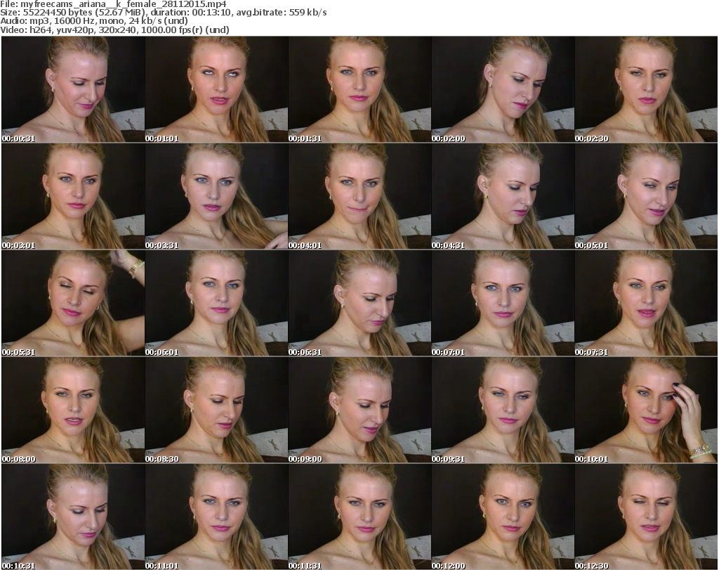719x570 pixels.
Task: Pick the thumbnail stamped 00:02:30
Action: point(646,89)
